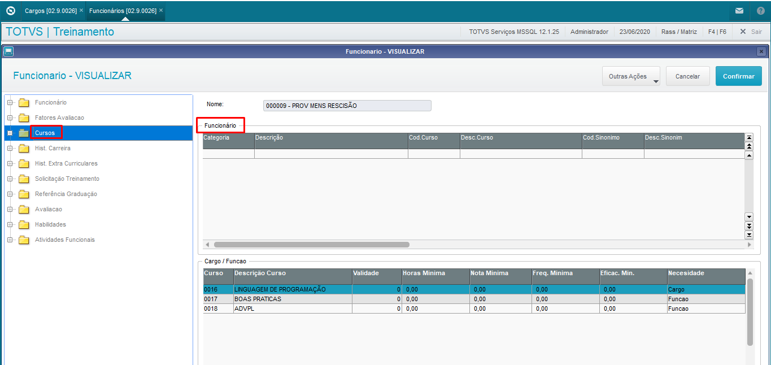Page down with the double down arrow button
The height and width of the screenshot is (365, 771).
[x=749, y=226]
